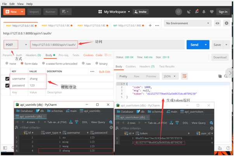Viewport: 234px width, 156px height.
Task: Toggle line wrap icon in response
Action: click(184, 76)
